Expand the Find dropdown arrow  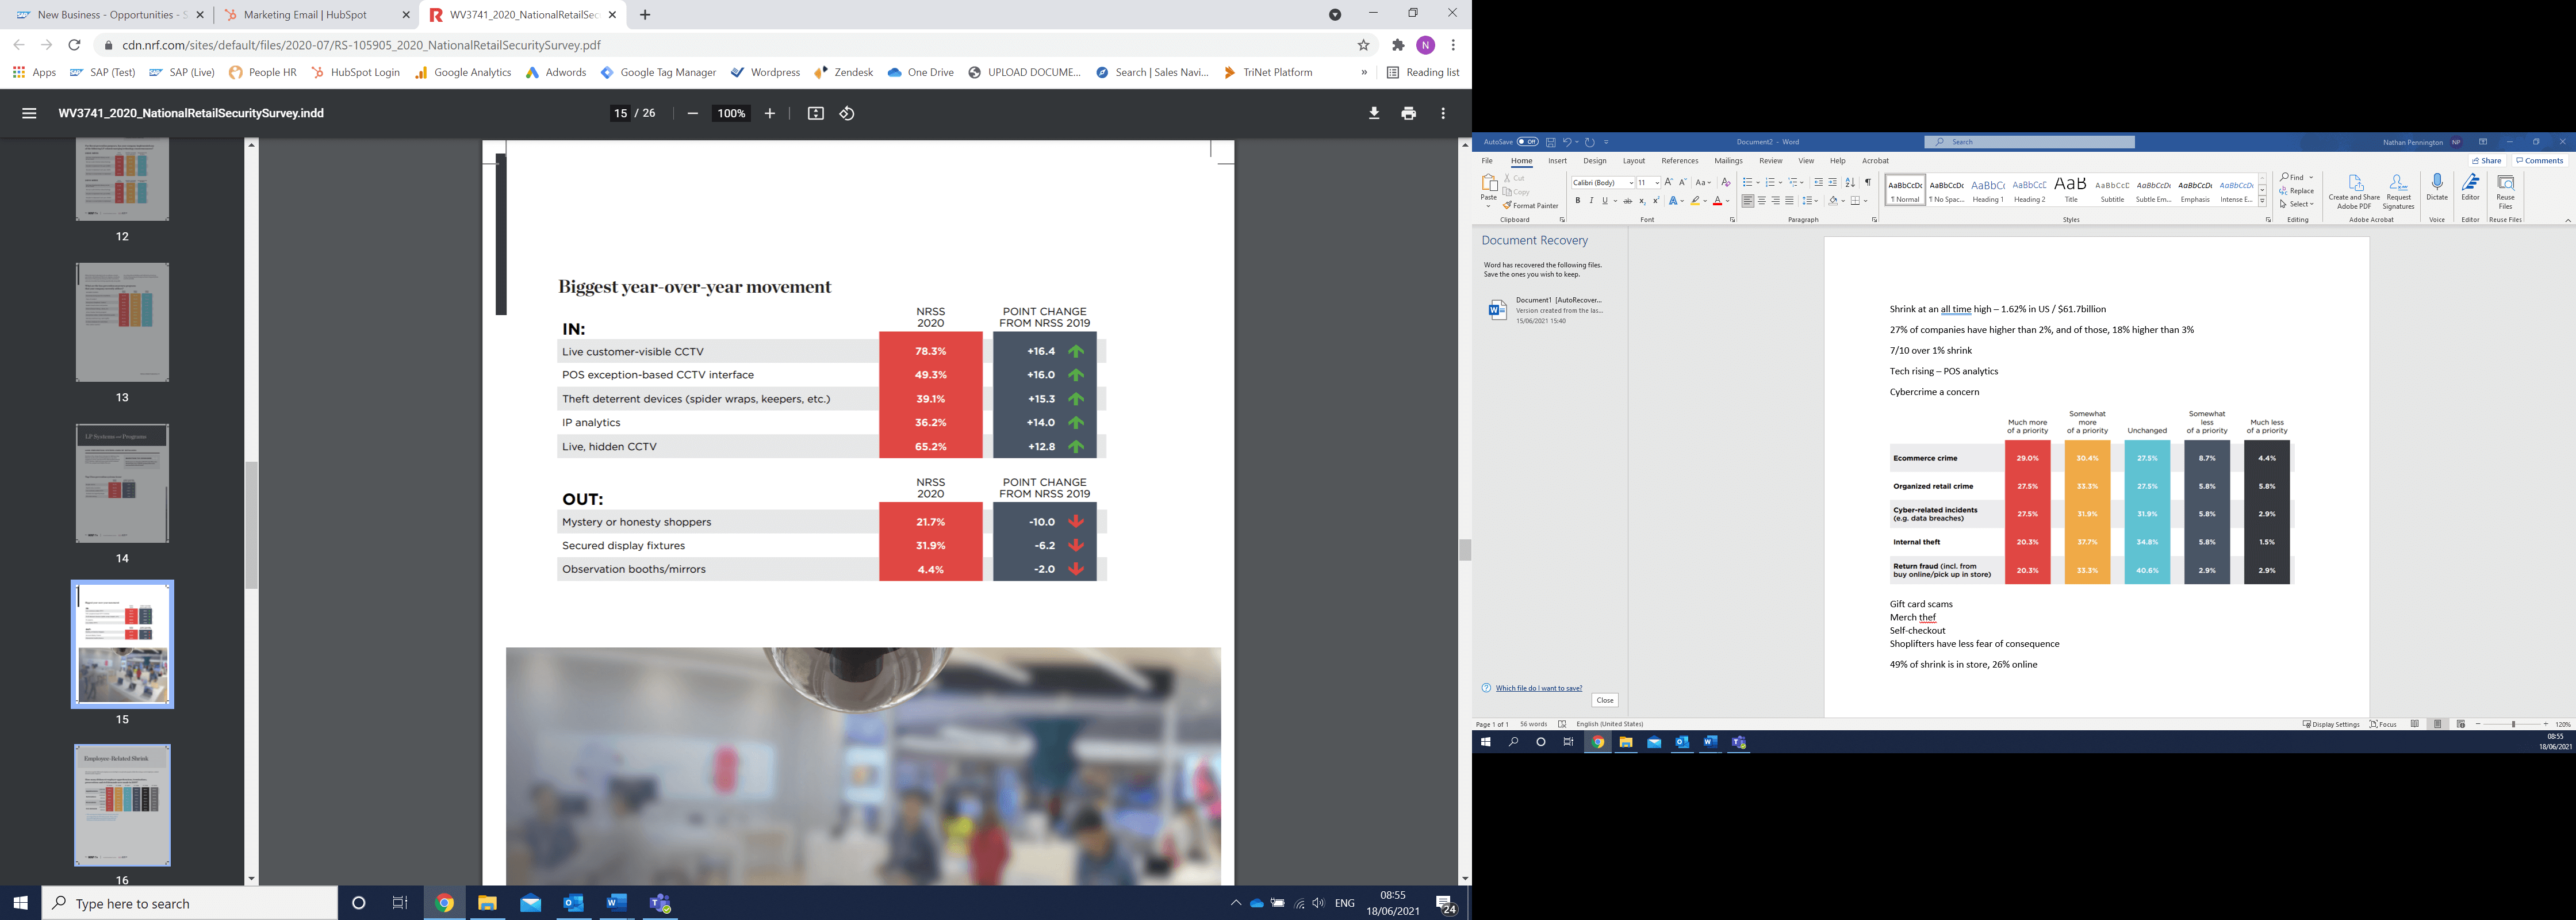(x=2311, y=177)
